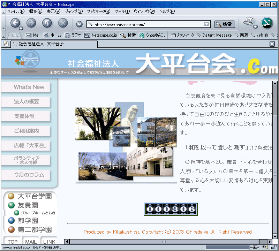
Task: Click the horizontal scrollbar left arrow
Action: point(67,242)
